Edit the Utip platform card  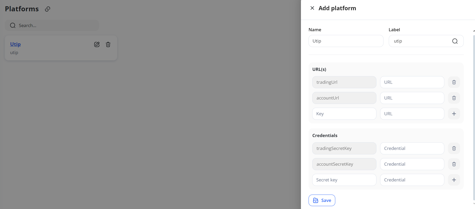click(97, 44)
